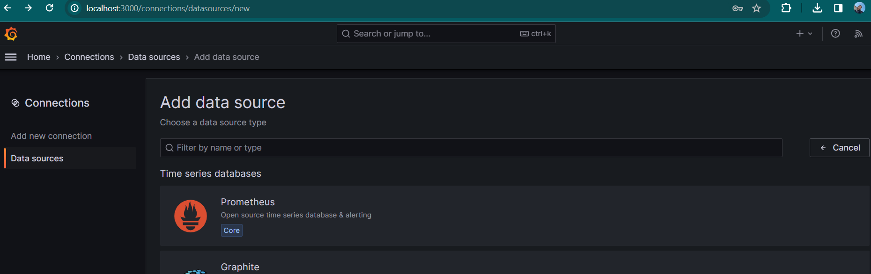
Task: Expand the plus New dropdown menu
Action: pyautogui.click(x=804, y=34)
